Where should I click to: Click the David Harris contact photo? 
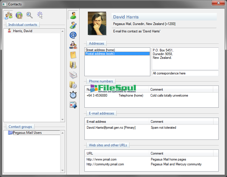coord(97,23)
